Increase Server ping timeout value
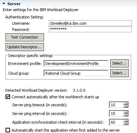The image size is (137, 133). coord(126,103)
